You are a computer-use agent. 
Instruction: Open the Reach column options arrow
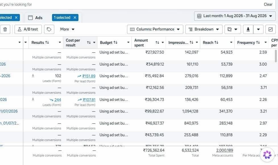coord(231,42)
